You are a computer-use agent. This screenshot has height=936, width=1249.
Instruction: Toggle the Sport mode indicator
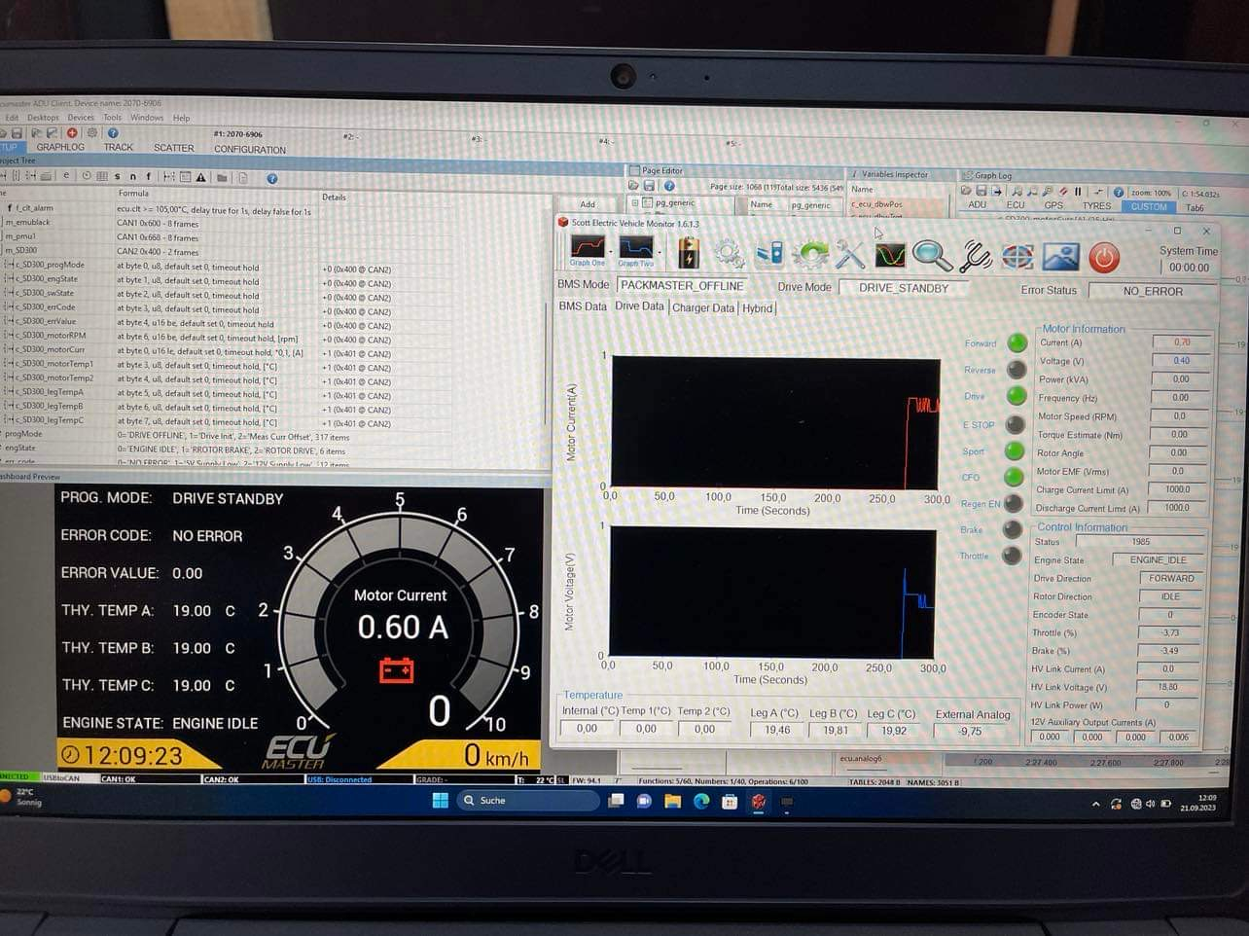pos(1015,450)
